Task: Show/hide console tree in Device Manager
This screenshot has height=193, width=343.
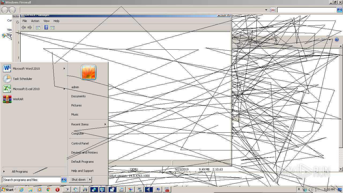Action: [38, 28]
